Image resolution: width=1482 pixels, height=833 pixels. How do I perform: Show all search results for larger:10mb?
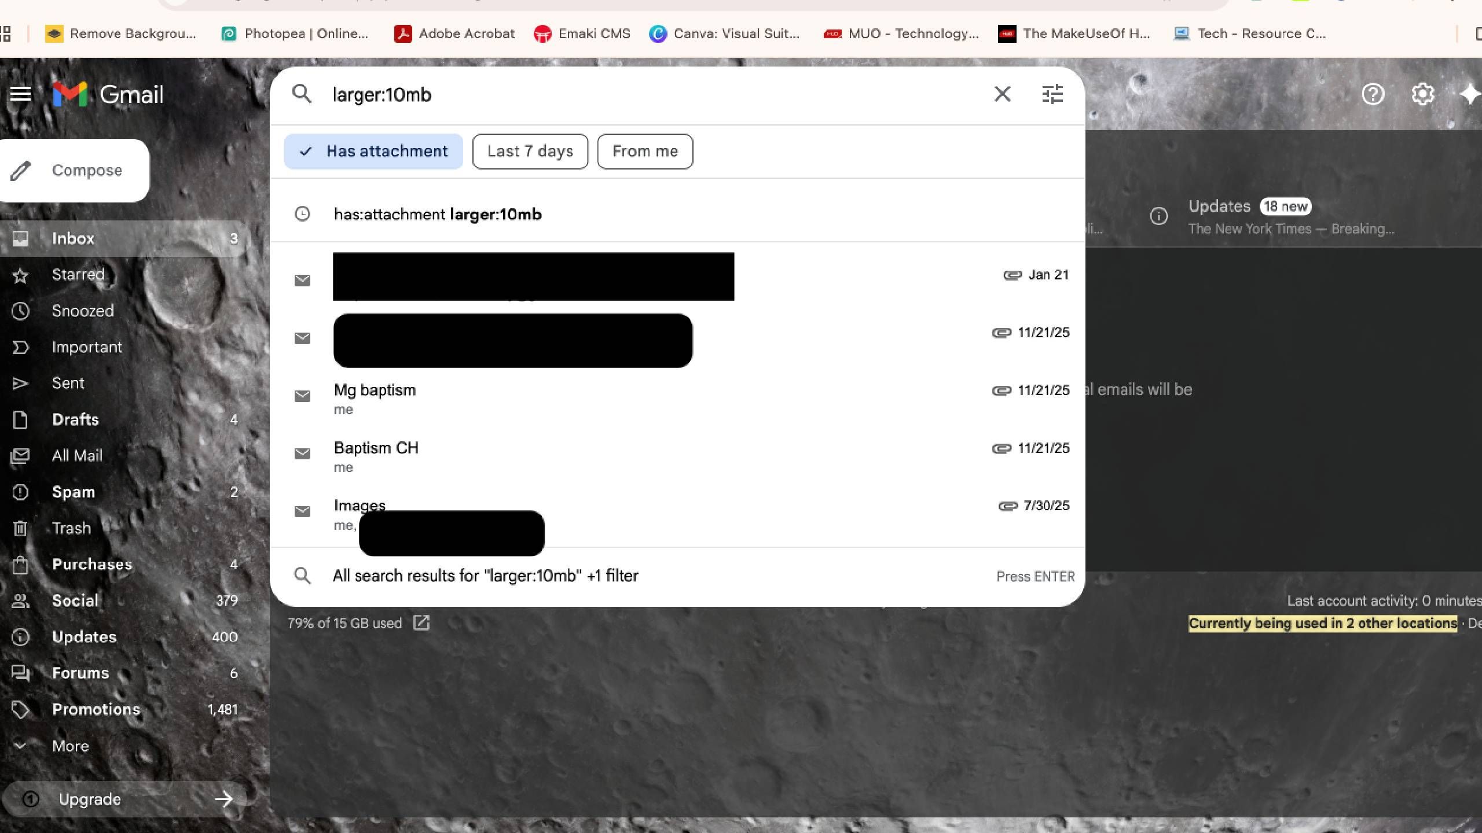pyautogui.click(x=677, y=576)
